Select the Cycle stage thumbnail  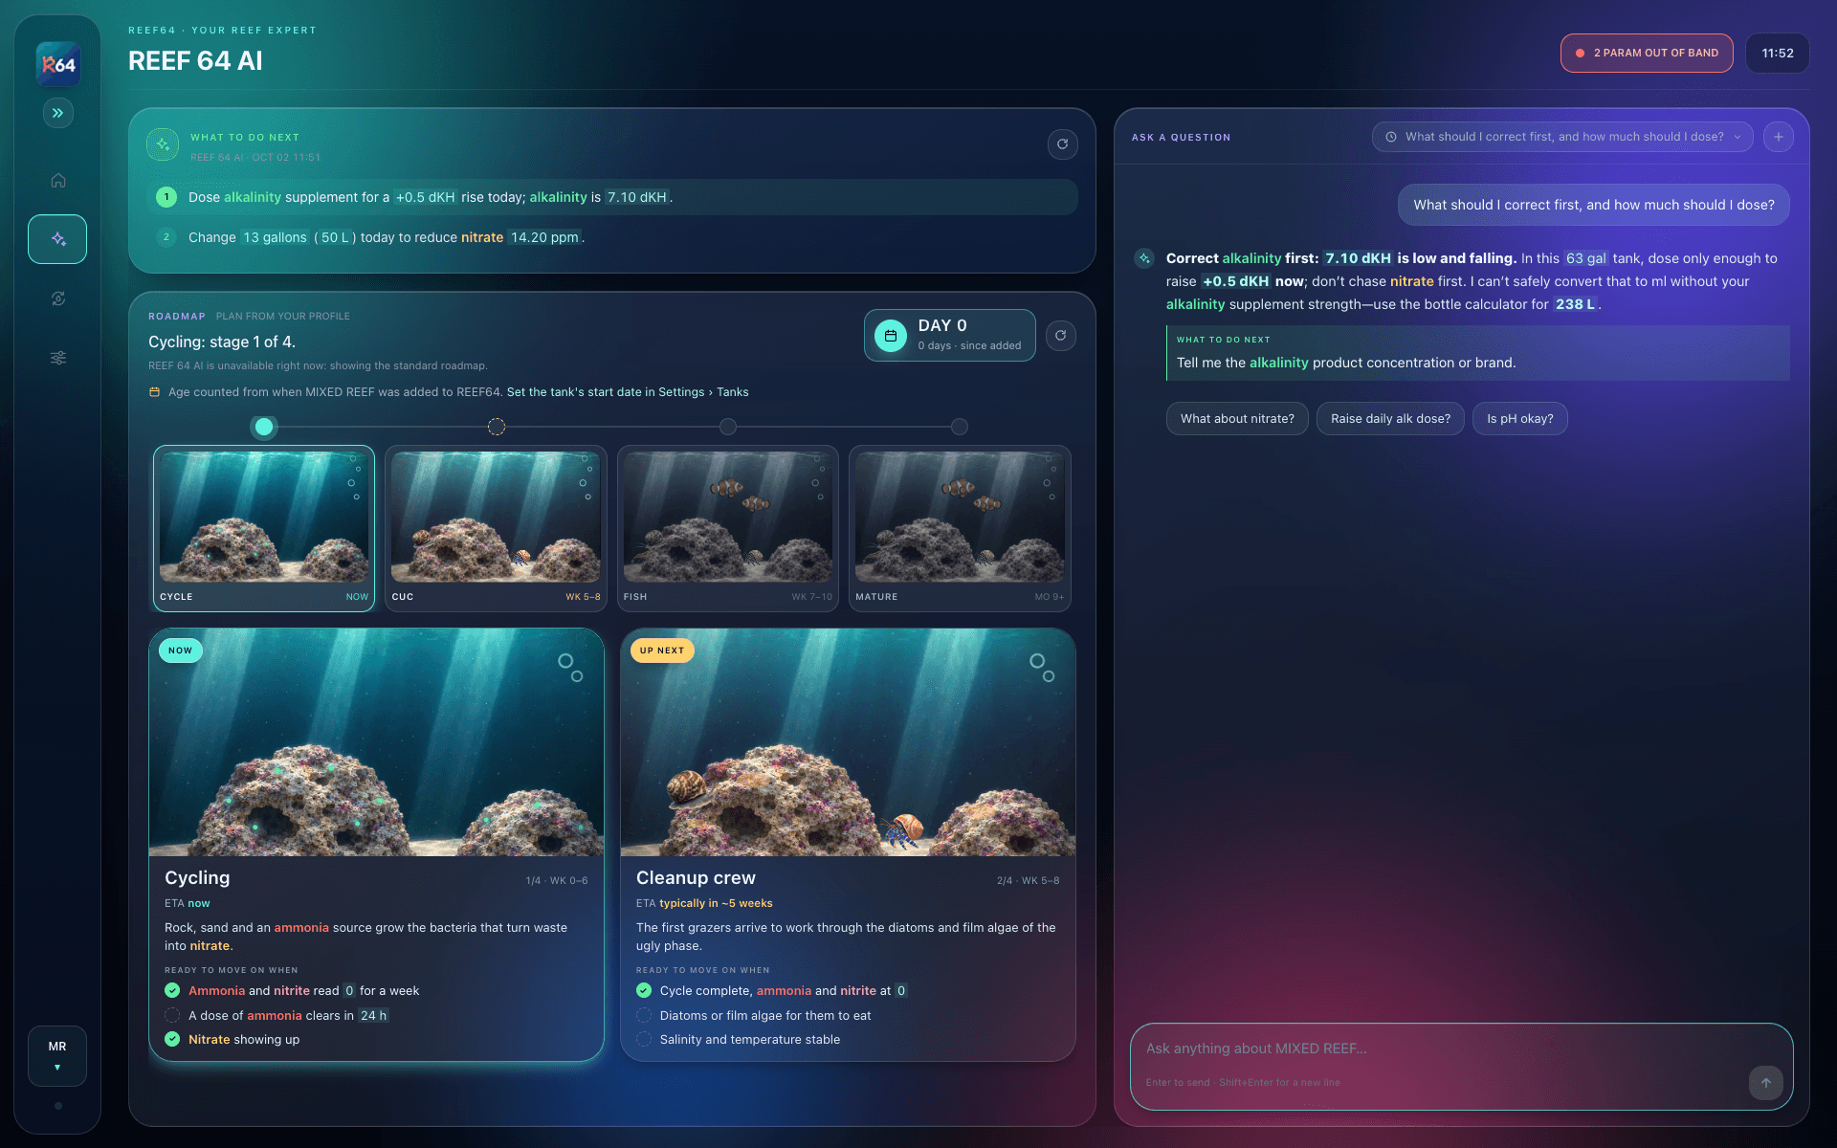pyautogui.click(x=264, y=528)
